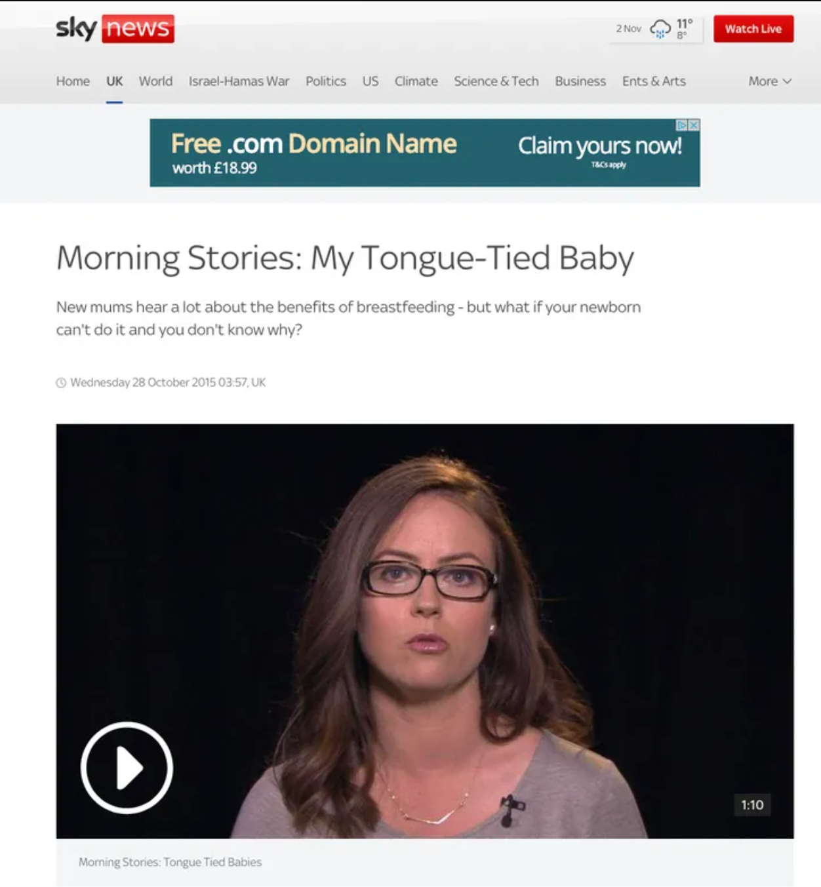Open Israel-Hamas War coverage

click(x=239, y=81)
